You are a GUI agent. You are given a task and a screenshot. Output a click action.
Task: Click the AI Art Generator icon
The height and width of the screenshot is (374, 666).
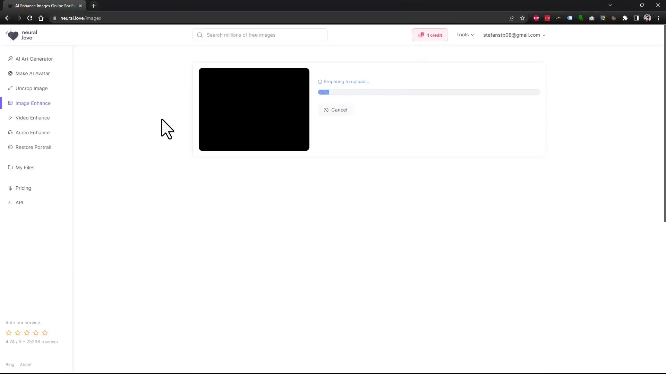pos(10,59)
